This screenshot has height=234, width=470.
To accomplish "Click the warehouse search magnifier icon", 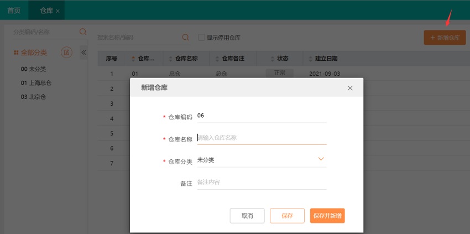I will pyautogui.click(x=186, y=38).
